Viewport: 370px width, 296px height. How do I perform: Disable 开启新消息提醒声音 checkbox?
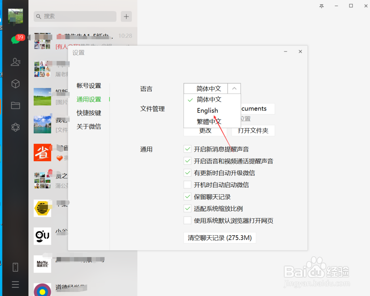tap(187, 149)
